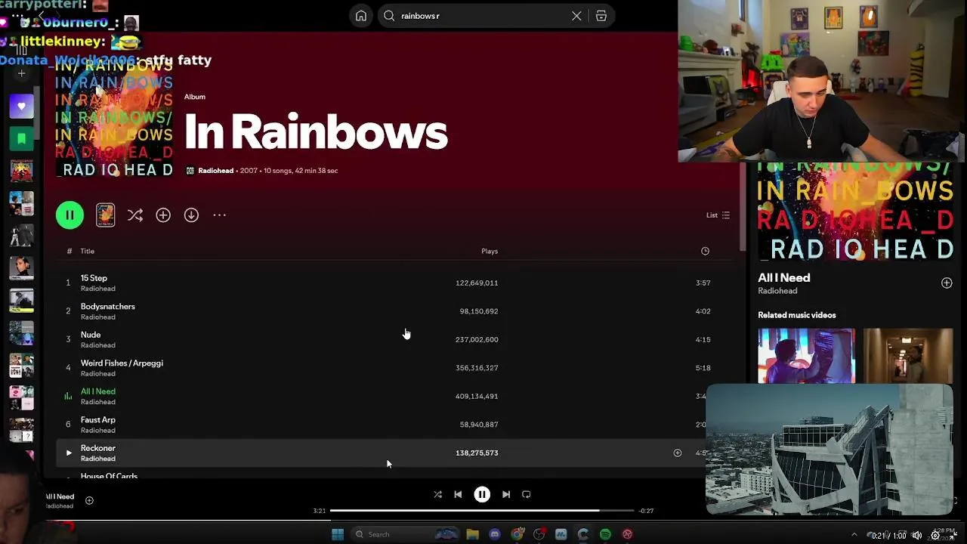Click the volume speaker icon in the tray
This screenshot has width=967, height=544.
[917, 535]
